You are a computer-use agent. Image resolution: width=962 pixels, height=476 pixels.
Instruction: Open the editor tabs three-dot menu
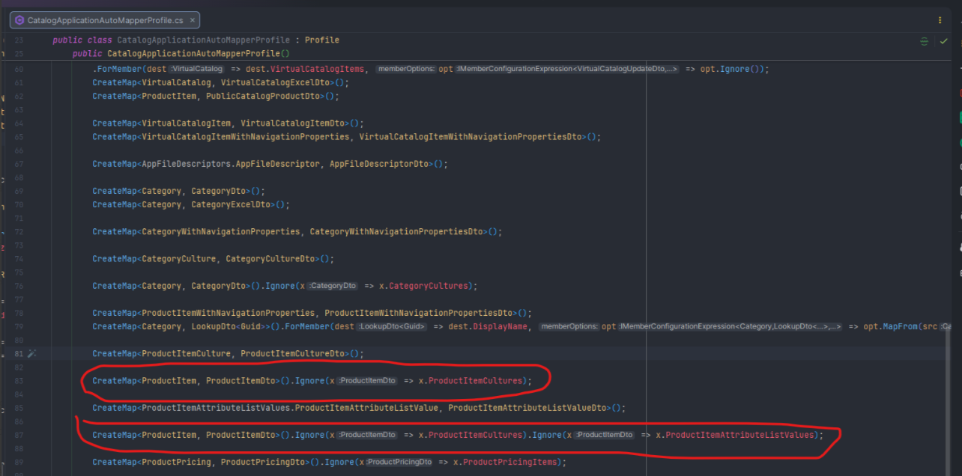click(940, 20)
